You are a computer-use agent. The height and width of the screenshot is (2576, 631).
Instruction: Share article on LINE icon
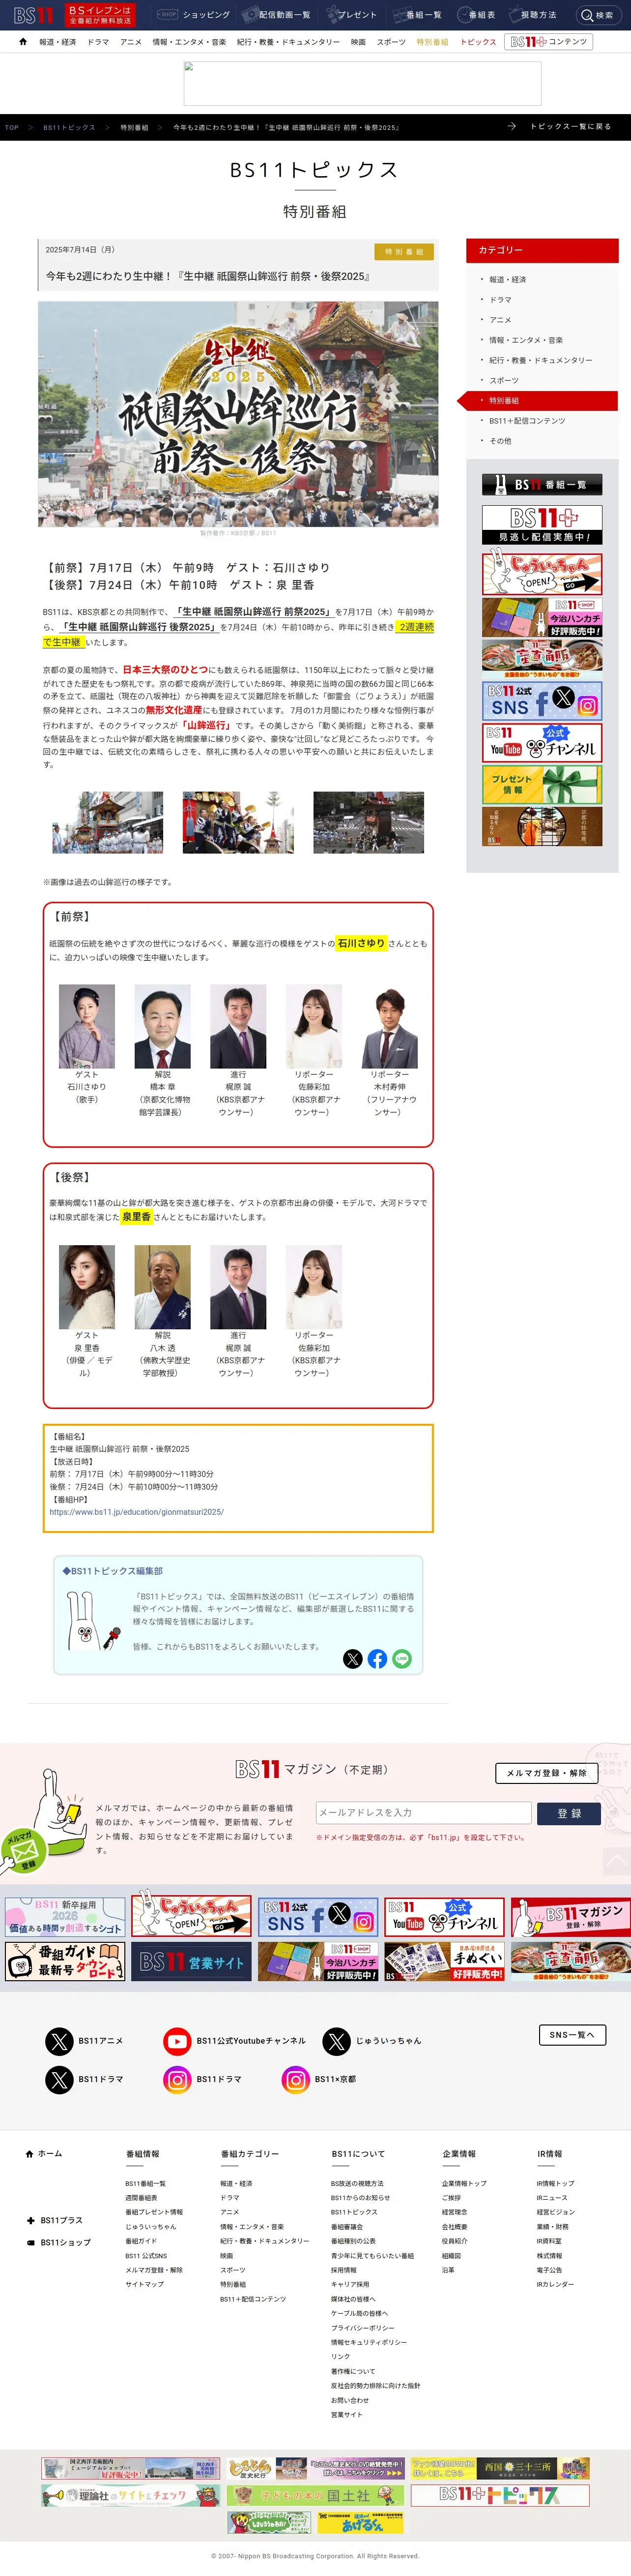402,1659
